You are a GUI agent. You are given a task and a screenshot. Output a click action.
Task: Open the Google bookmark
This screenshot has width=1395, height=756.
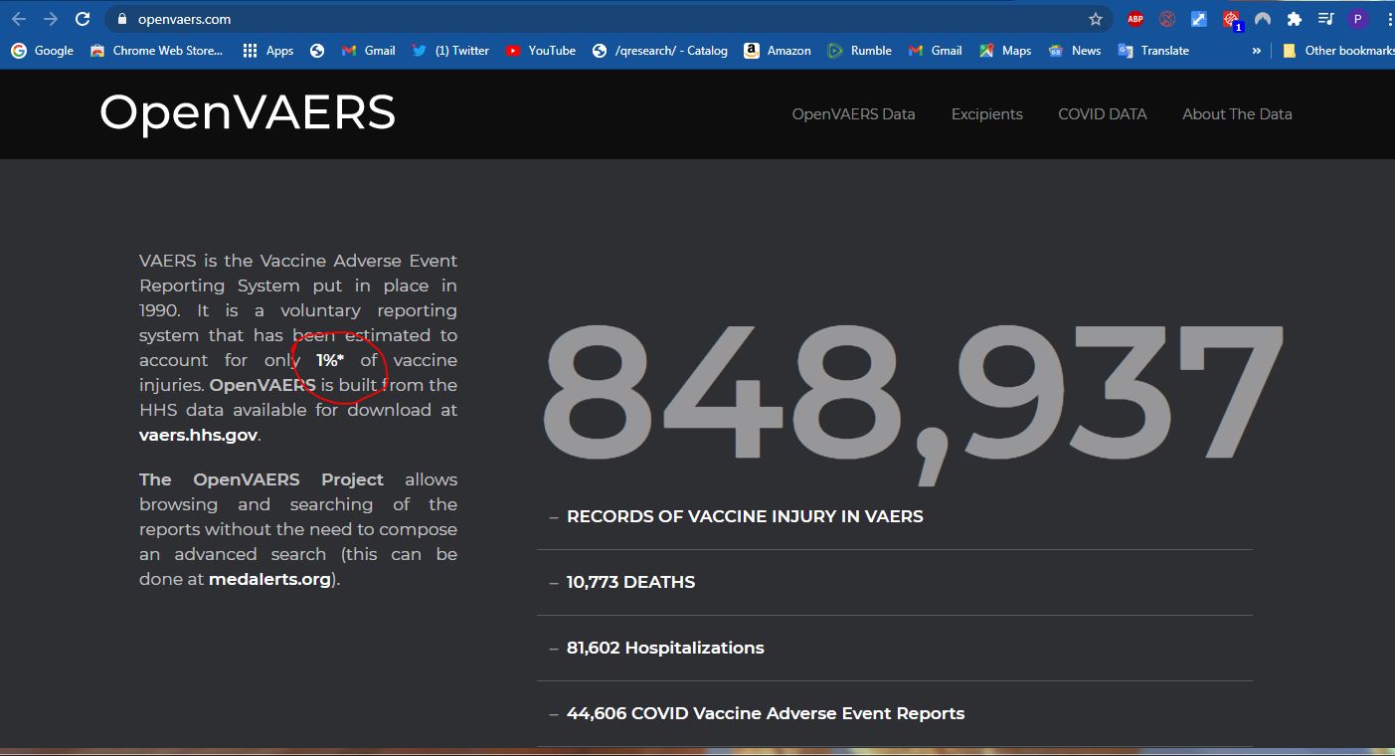(x=43, y=51)
